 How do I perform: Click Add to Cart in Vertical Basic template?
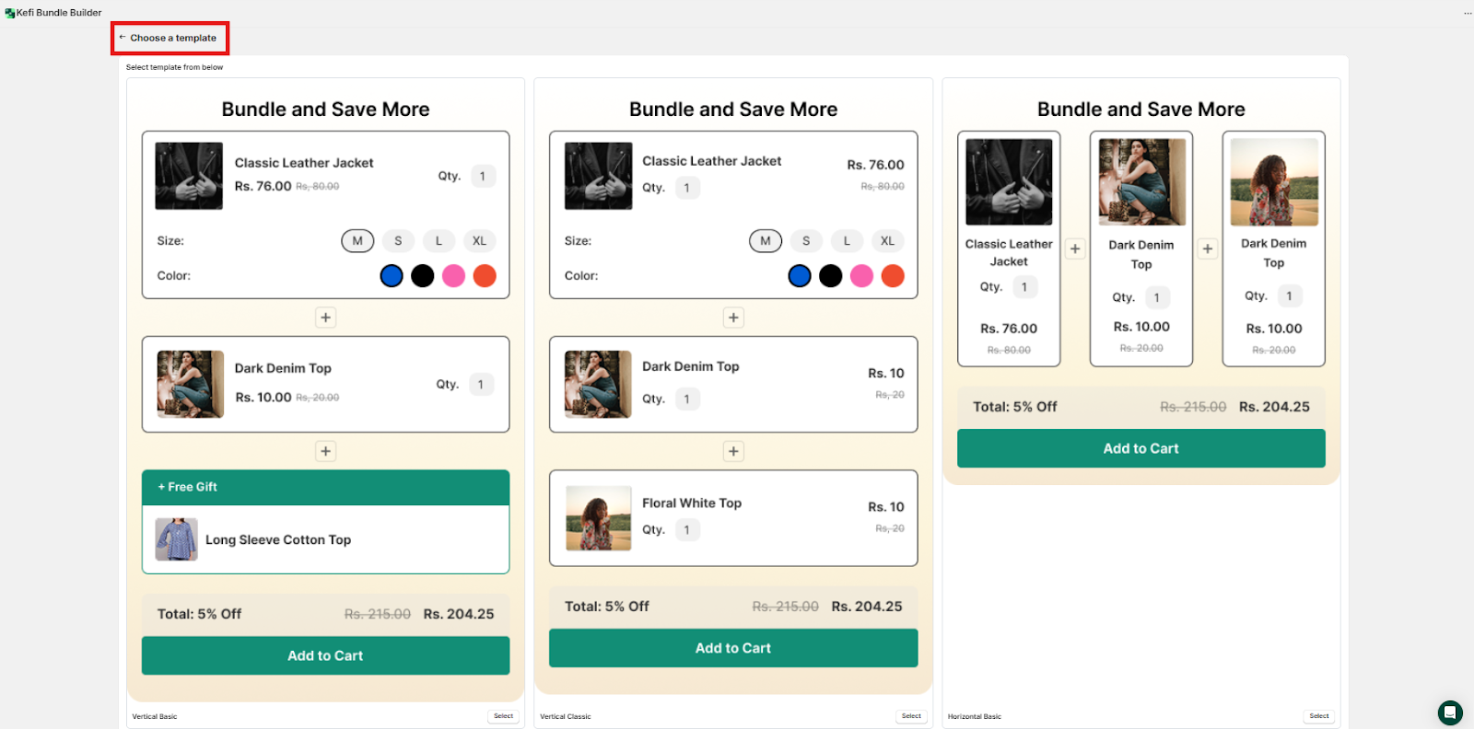[325, 655]
